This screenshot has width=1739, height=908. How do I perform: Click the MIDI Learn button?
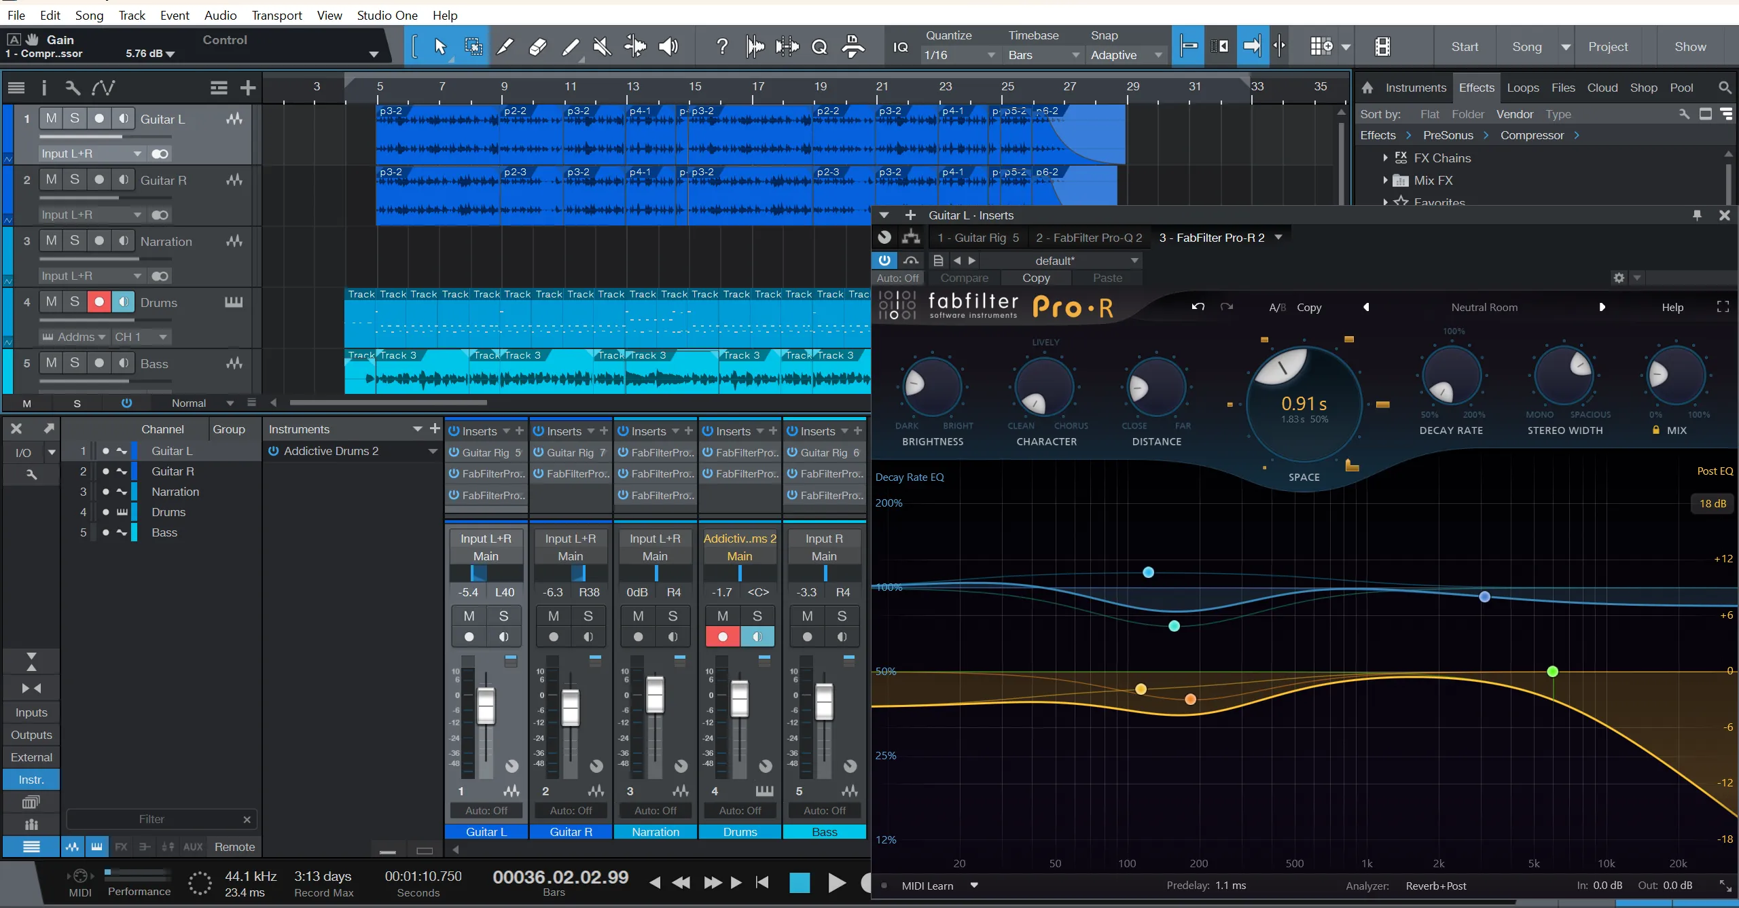(x=927, y=886)
